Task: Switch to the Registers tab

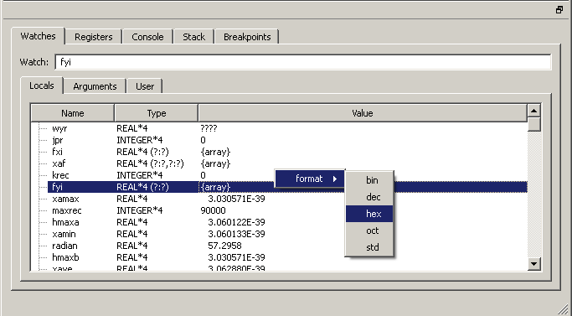Action: tap(94, 37)
